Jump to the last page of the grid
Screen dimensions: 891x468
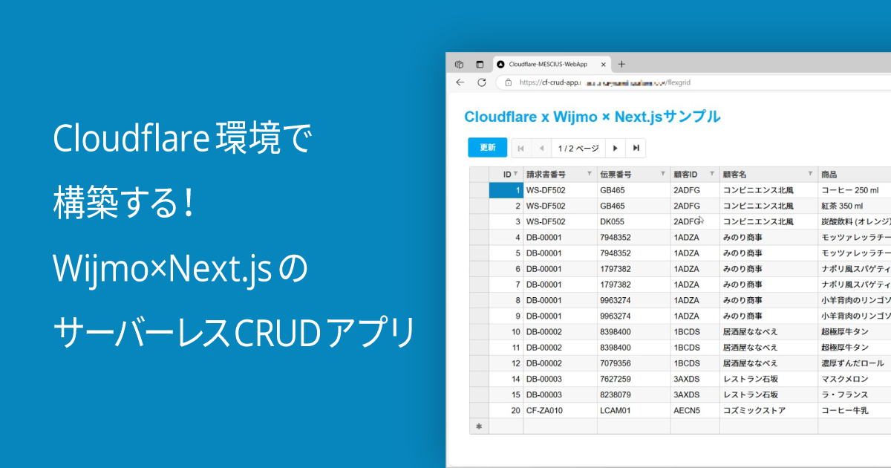[636, 148]
